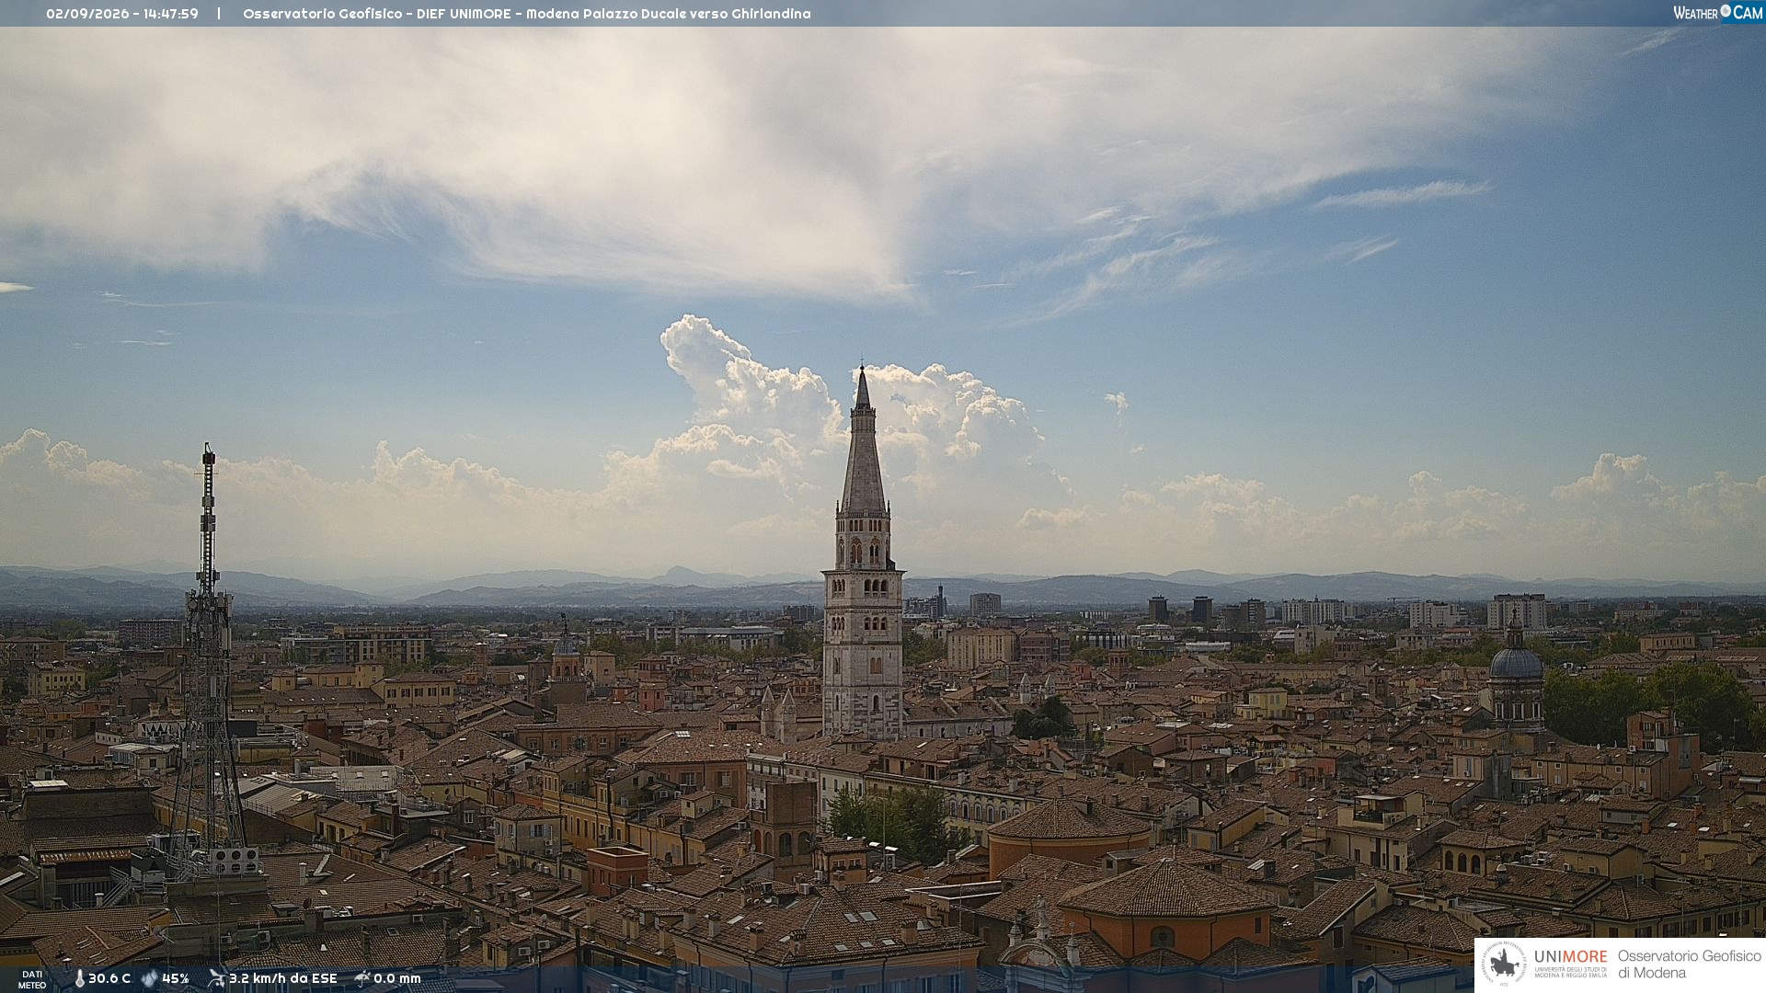
Task: Click the UNIMORE university seal emblem
Action: [1504, 964]
